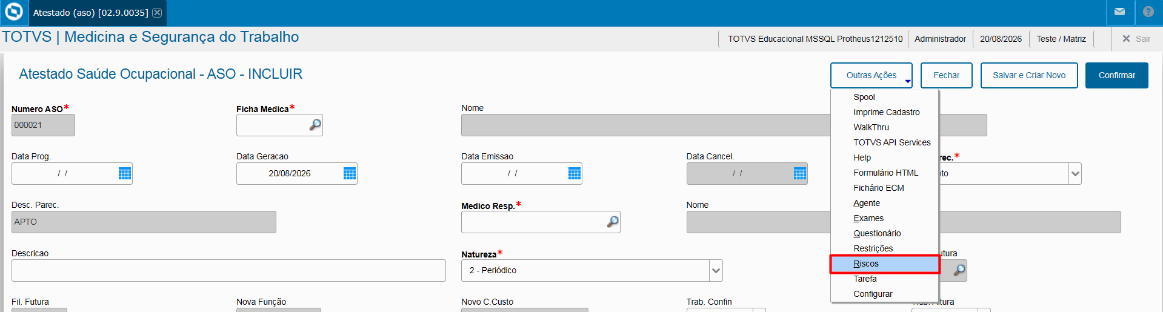Open the help question mark icon
Image resolution: width=1163 pixels, height=312 pixels.
coord(1148,12)
